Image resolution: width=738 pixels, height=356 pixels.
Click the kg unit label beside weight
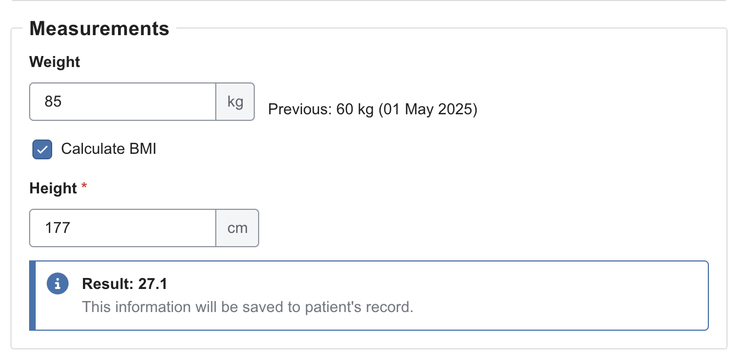pos(235,102)
